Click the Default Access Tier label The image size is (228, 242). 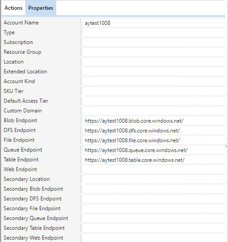(x=26, y=101)
